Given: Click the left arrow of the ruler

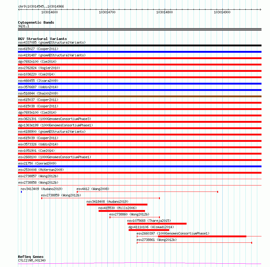Looking at the screenshot, I should [19, 9].
